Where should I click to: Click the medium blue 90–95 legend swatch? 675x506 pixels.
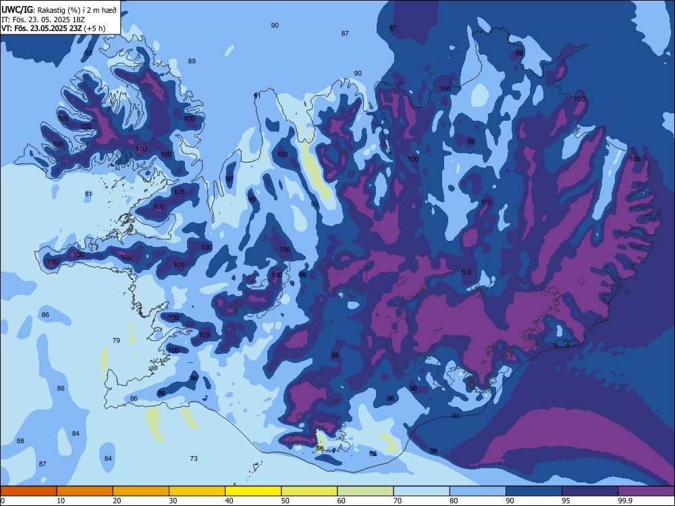point(534,491)
